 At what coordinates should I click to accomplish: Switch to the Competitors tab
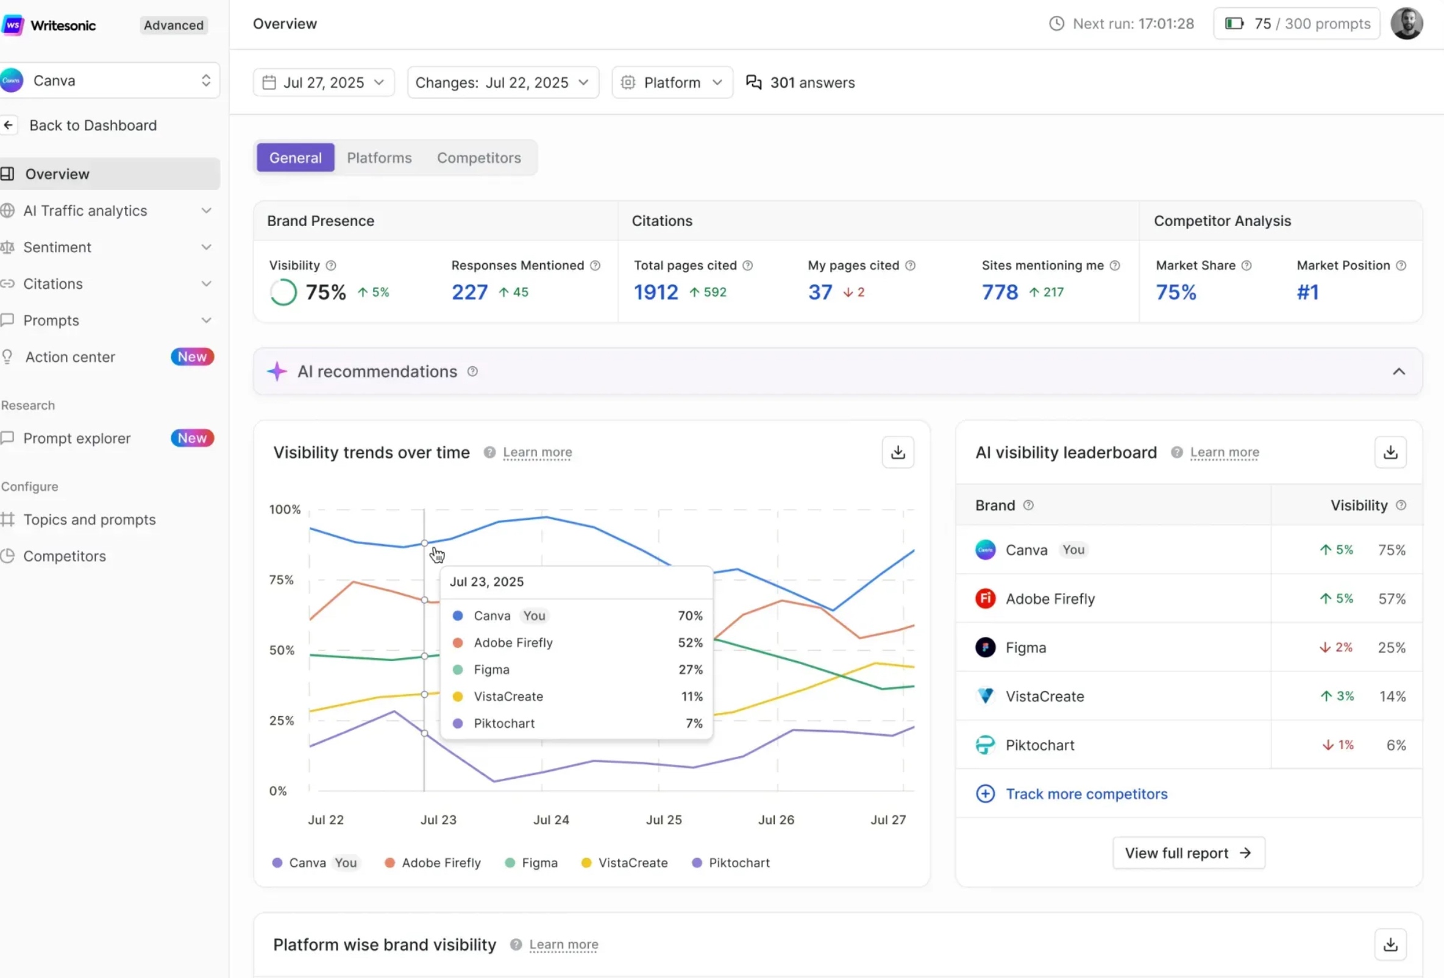[x=478, y=158]
